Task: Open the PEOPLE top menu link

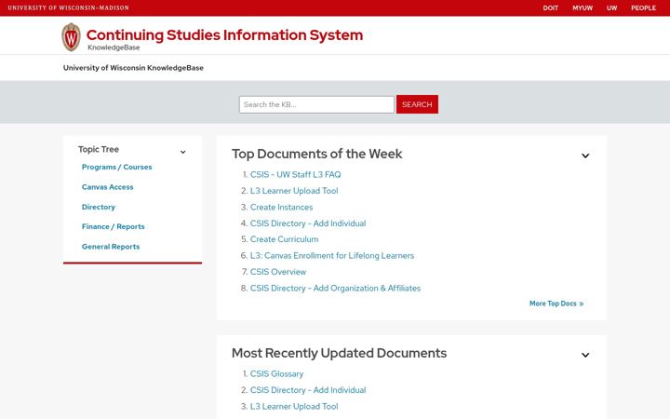Action: coord(644,7)
